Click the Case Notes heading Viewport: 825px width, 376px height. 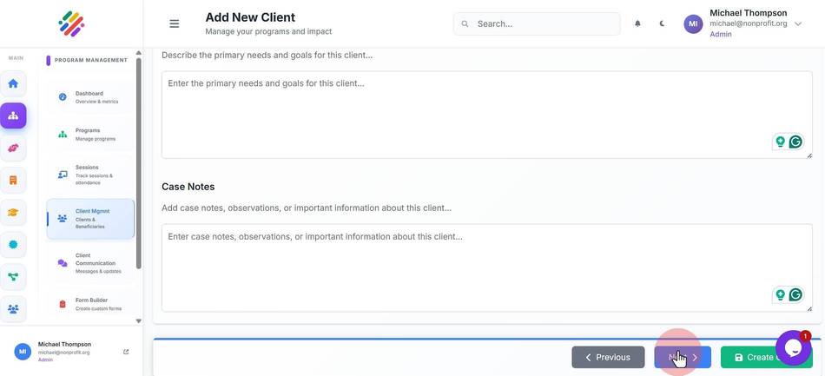pos(188,187)
